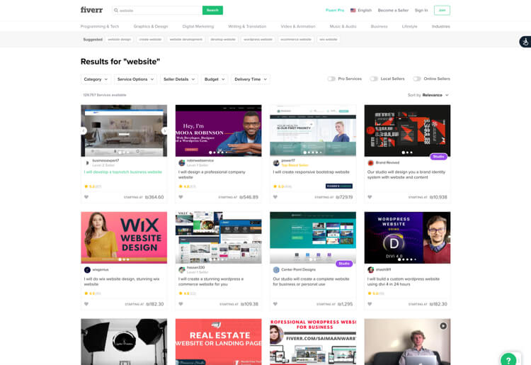
Task: Click businessexpert7 seller avatar
Action: [x=87, y=163]
